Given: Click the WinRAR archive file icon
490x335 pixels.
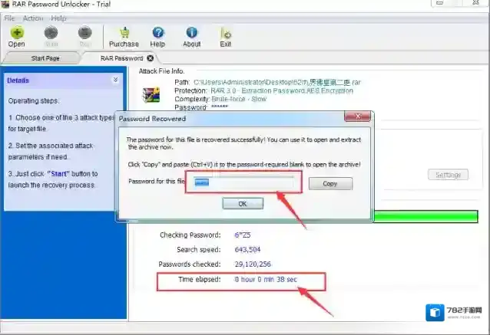Looking at the screenshot, I should pos(151,95).
